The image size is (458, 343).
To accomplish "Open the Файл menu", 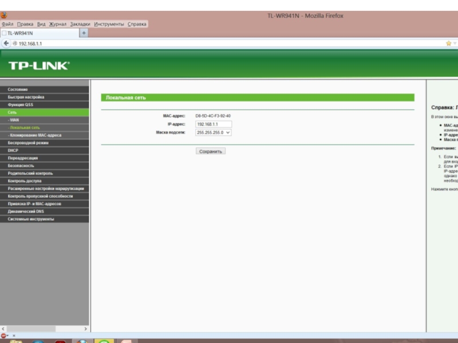I will point(7,24).
